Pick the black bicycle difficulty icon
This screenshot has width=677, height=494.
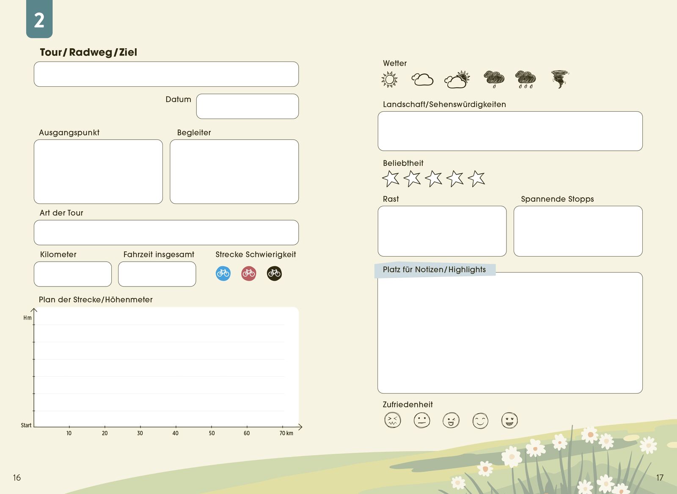pyautogui.click(x=274, y=273)
